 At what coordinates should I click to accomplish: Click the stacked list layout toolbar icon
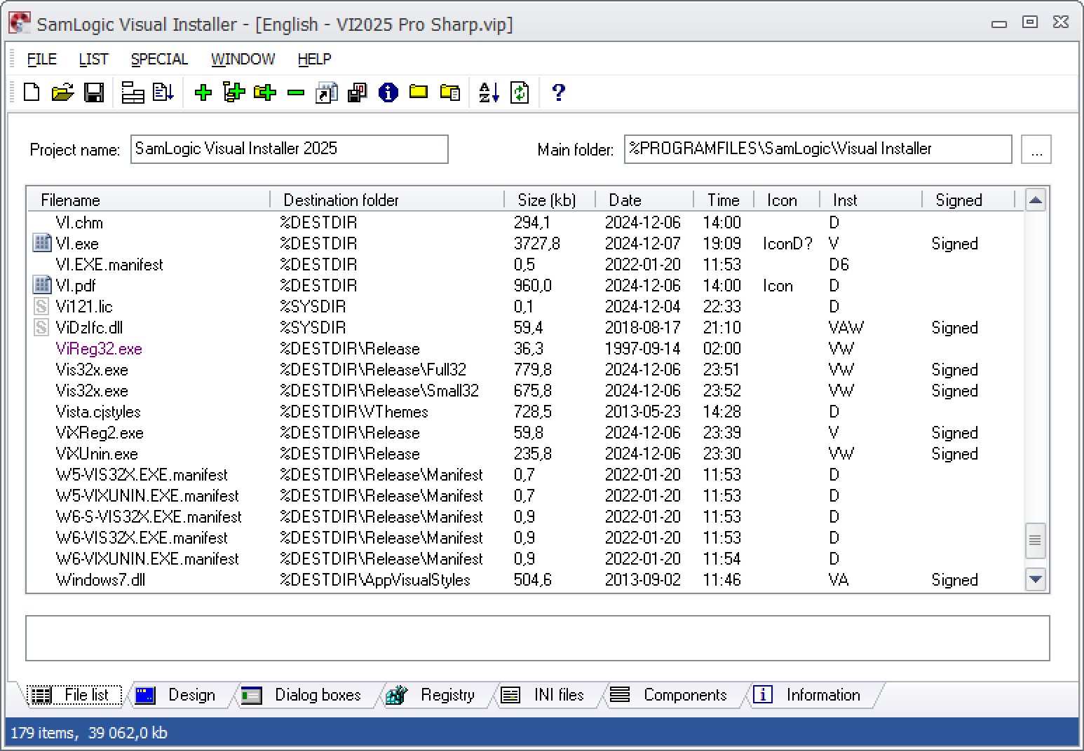coord(133,92)
